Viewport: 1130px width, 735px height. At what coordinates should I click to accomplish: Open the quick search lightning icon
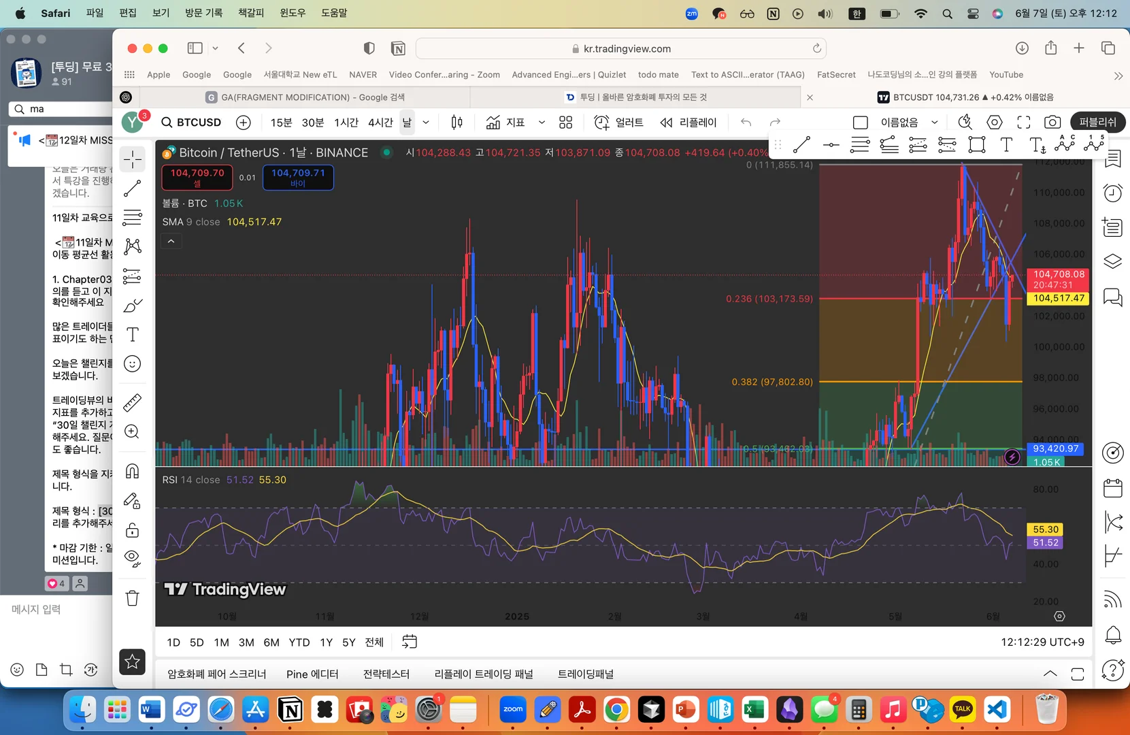[965, 122]
